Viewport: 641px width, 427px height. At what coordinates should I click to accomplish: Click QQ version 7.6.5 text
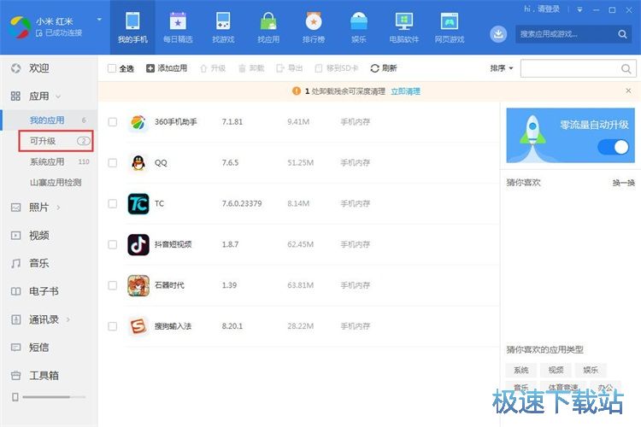click(x=230, y=162)
